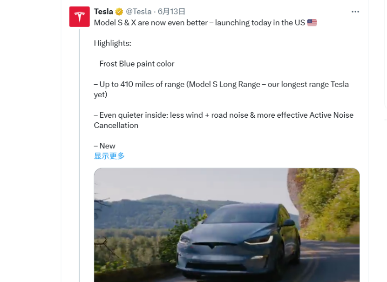Open the 6月13日 timestamp link
Viewport: 387px width, 282px height.
171,12
